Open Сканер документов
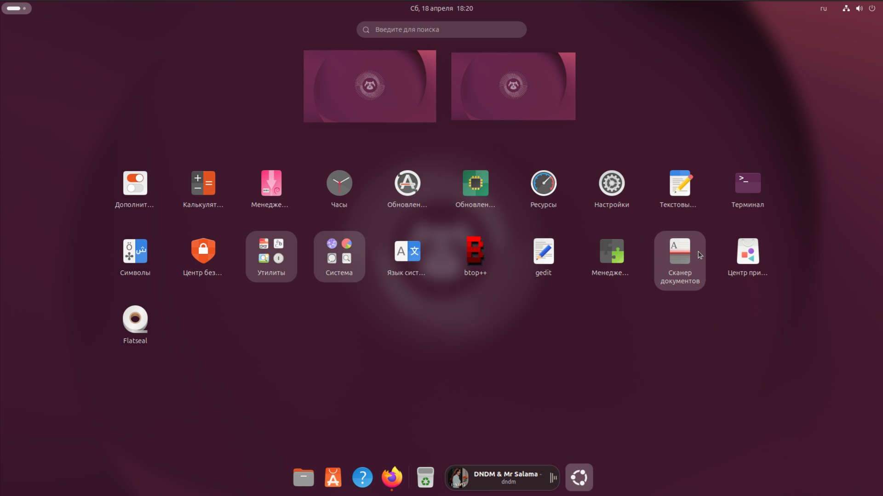883x496 pixels. click(679, 251)
